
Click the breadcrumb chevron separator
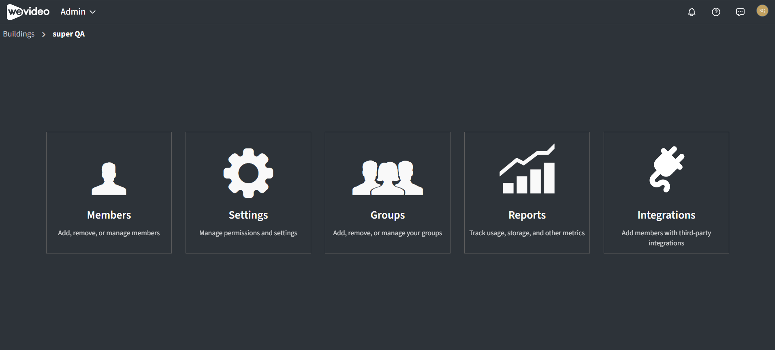44,34
